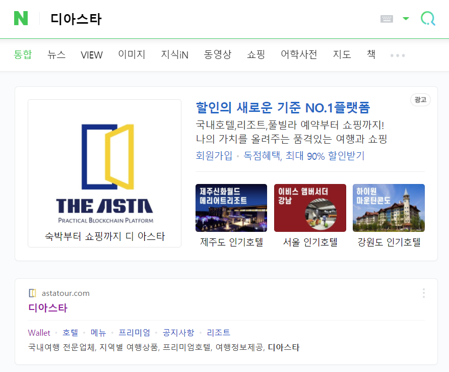449x372 pixels.
Task: Click the description text 국내여행 전문업체
Action: point(61,347)
